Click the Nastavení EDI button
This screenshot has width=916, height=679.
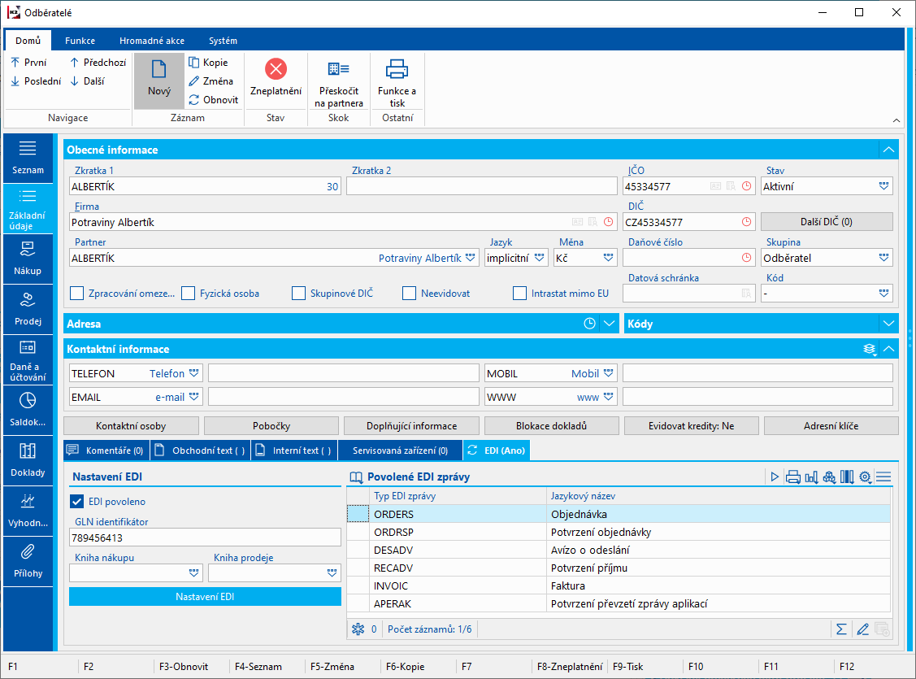click(x=205, y=597)
